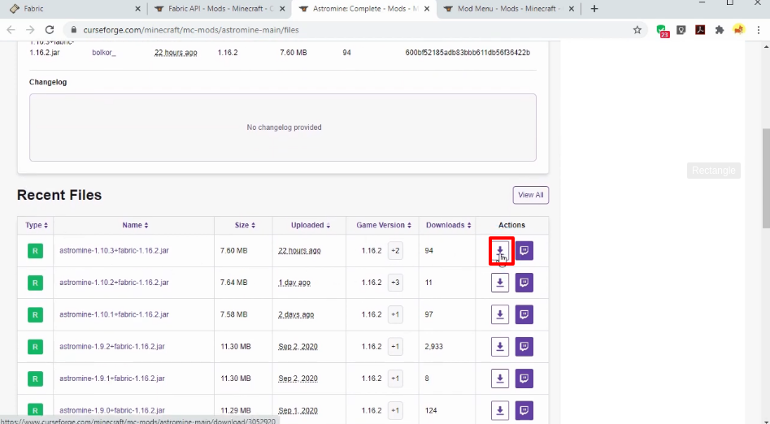Download astromine-1.9.2+fabric-1.16.2.jar file
The image size is (770, 424).
[500, 347]
